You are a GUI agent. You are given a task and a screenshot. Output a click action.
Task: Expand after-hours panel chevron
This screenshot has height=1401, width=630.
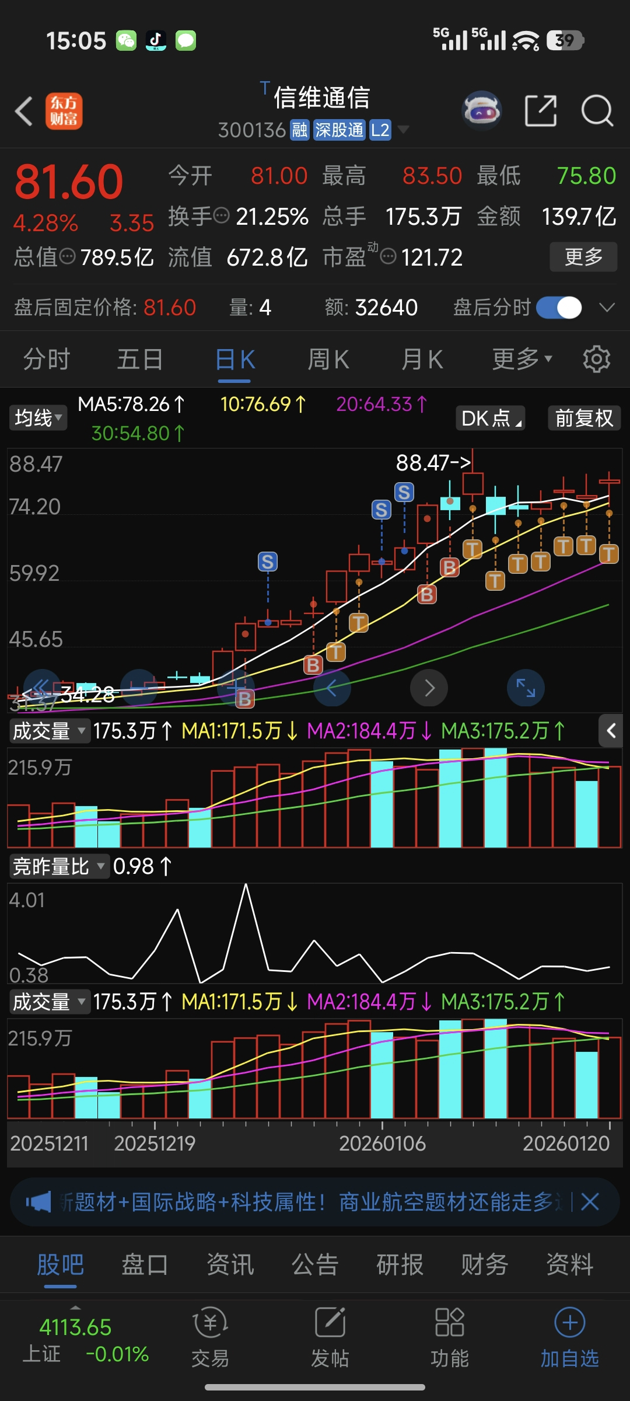(x=607, y=307)
